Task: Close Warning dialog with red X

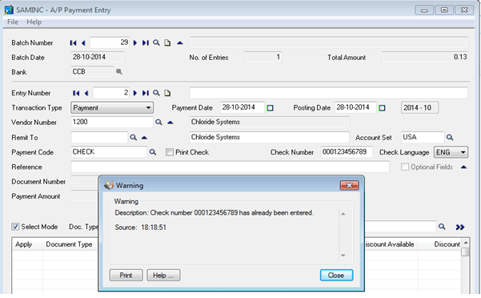Action: (350, 185)
